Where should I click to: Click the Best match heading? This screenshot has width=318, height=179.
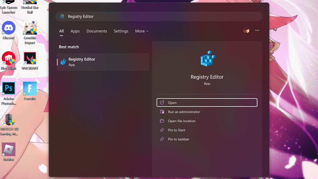[x=69, y=47]
